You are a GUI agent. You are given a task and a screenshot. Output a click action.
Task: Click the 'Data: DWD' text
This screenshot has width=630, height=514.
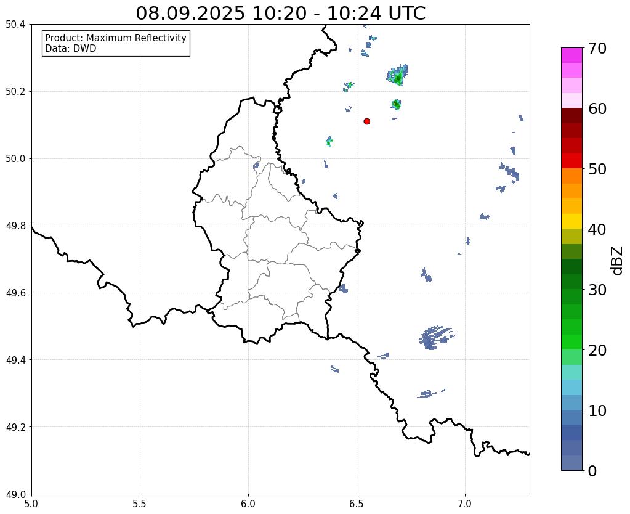[70, 49]
